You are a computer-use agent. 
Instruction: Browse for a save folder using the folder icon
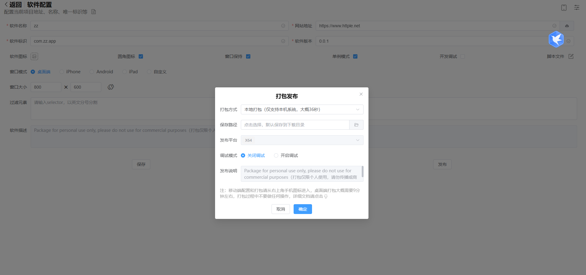coord(357,125)
